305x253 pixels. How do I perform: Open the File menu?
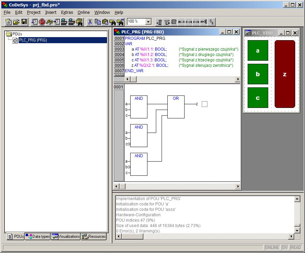(x=7, y=12)
